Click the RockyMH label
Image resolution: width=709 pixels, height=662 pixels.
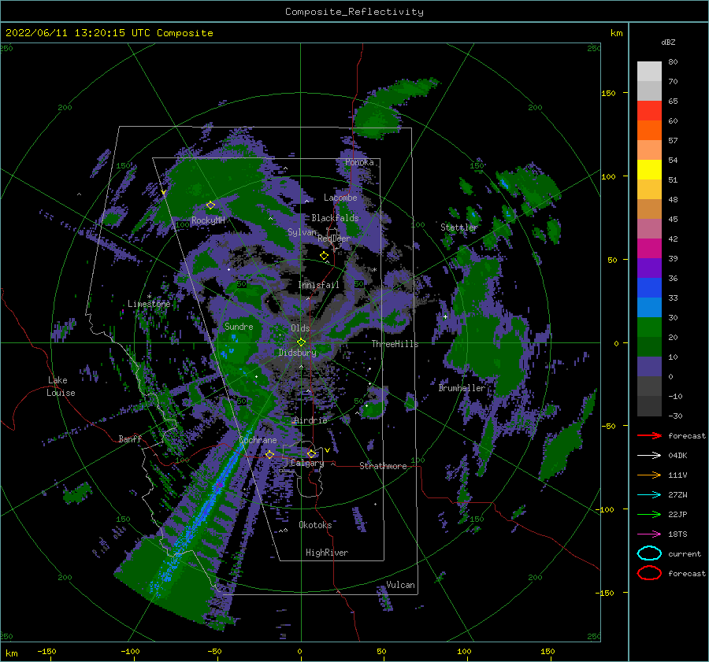(x=208, y=220)
